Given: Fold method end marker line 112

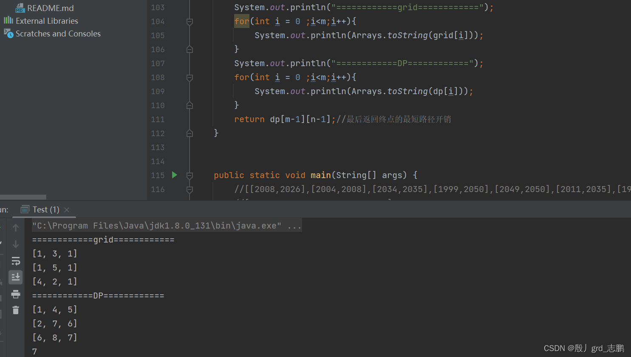Looking at the screenshot, I should (190, 134).
